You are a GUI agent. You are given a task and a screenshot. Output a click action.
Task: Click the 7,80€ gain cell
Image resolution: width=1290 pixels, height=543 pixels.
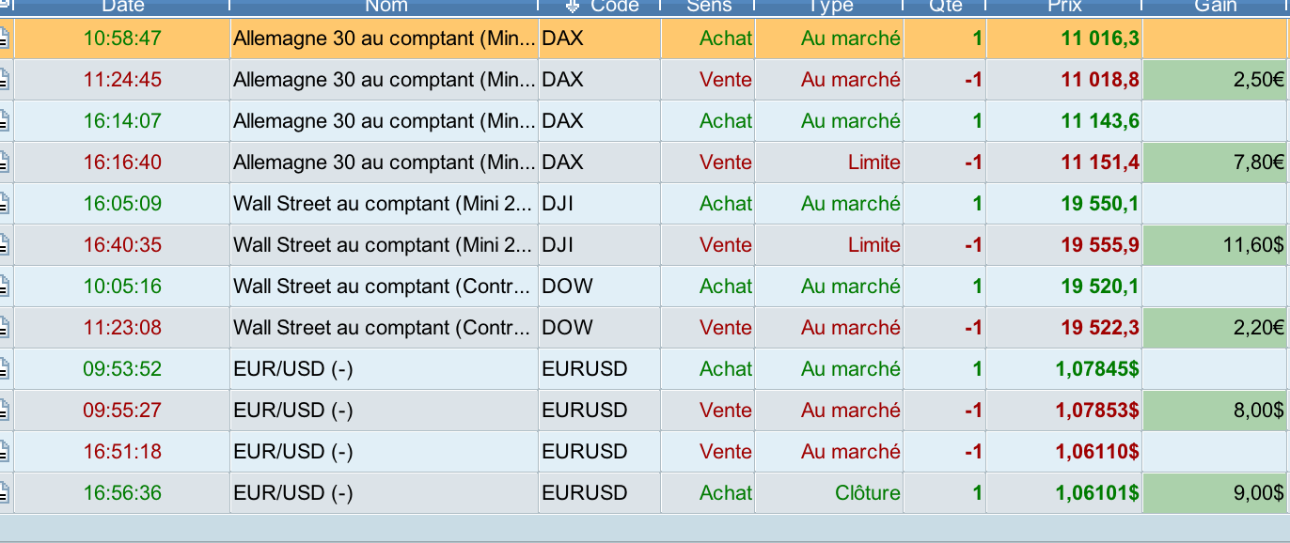click(x=1216, y=163)
